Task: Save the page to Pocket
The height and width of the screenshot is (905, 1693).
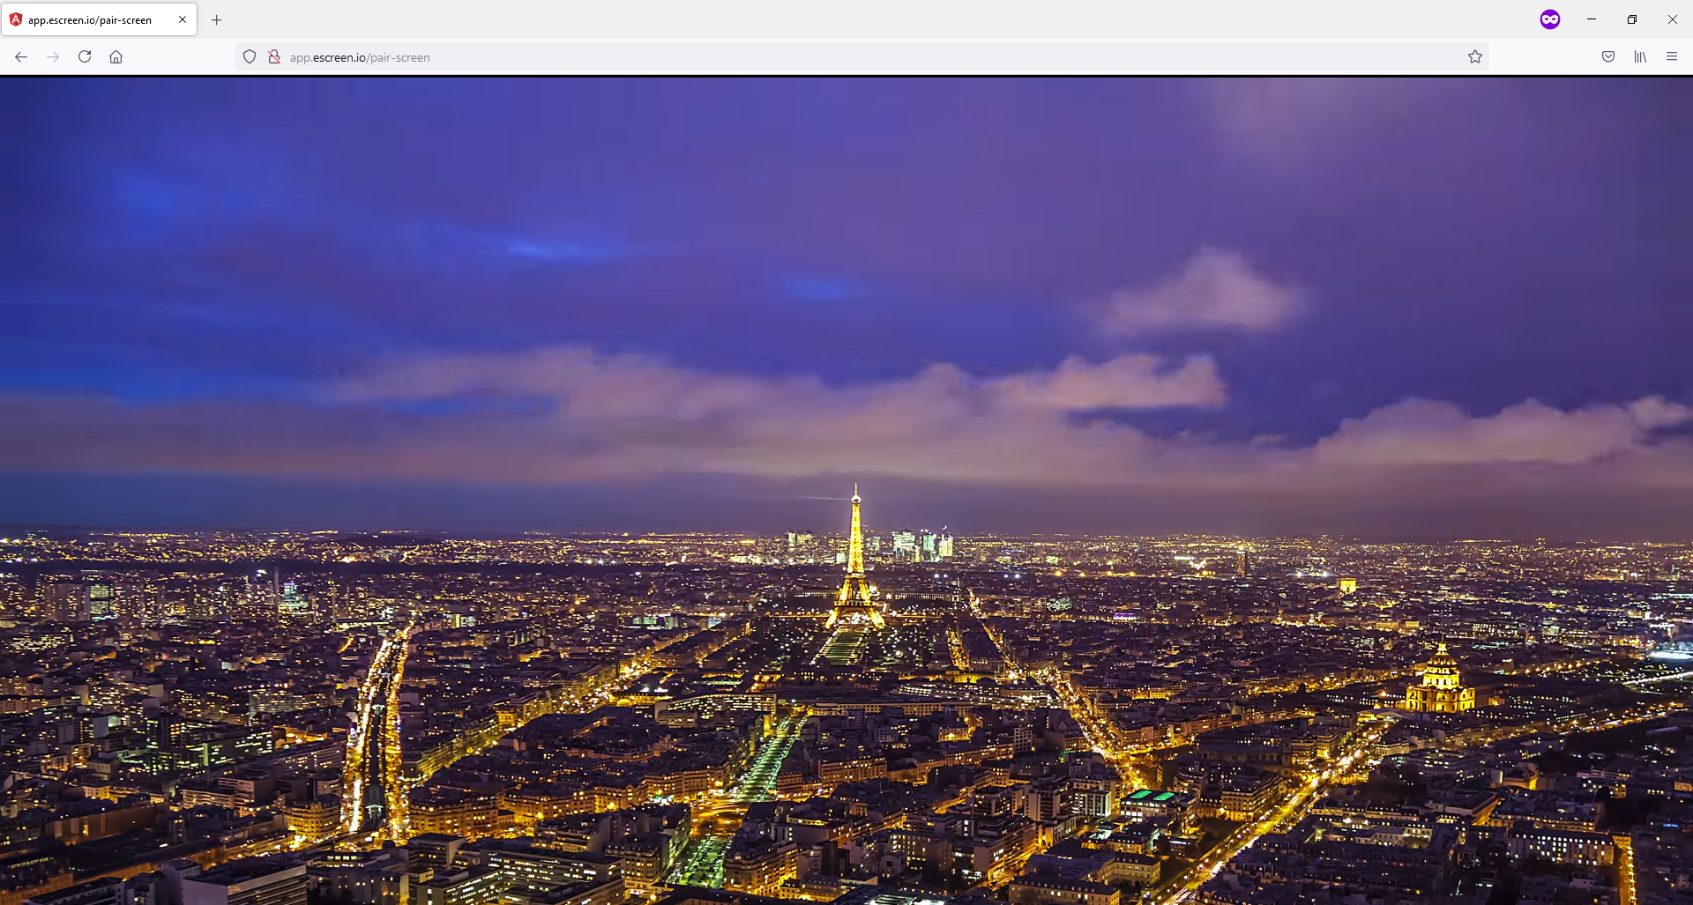Action: [1607, 57]
